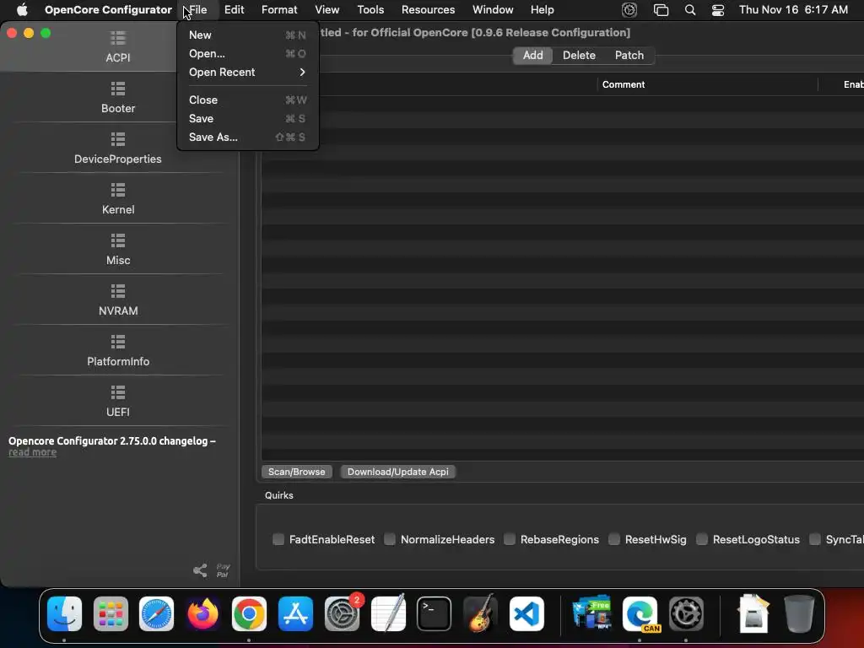Open the Booter section icon

click(118, 89)
